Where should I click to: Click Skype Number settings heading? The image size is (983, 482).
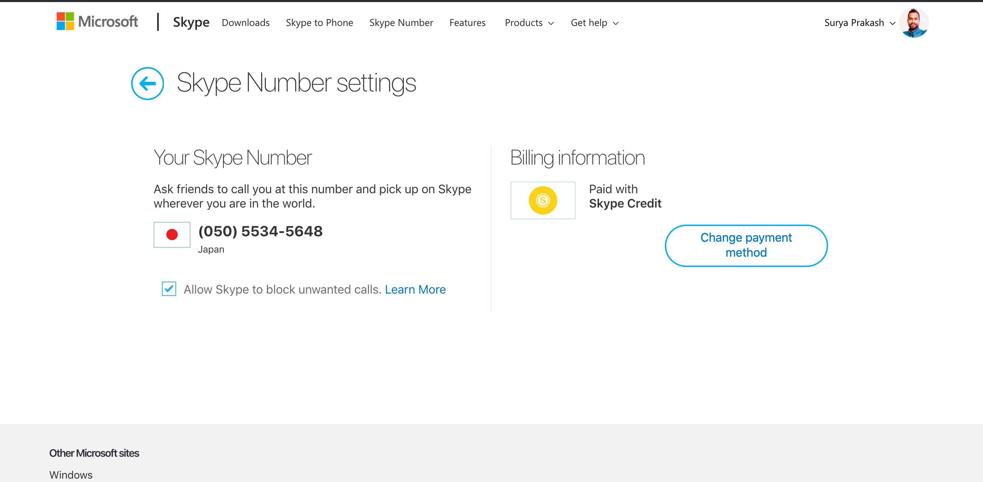click(x=297, y=83)
